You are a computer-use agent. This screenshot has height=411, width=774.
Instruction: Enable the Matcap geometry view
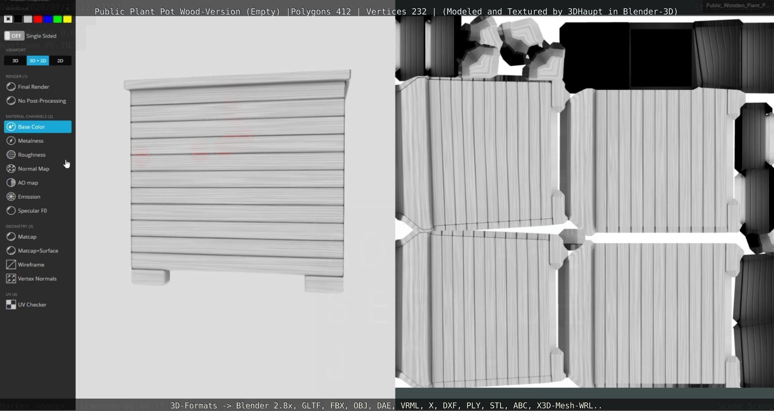[x=27, y=237]
